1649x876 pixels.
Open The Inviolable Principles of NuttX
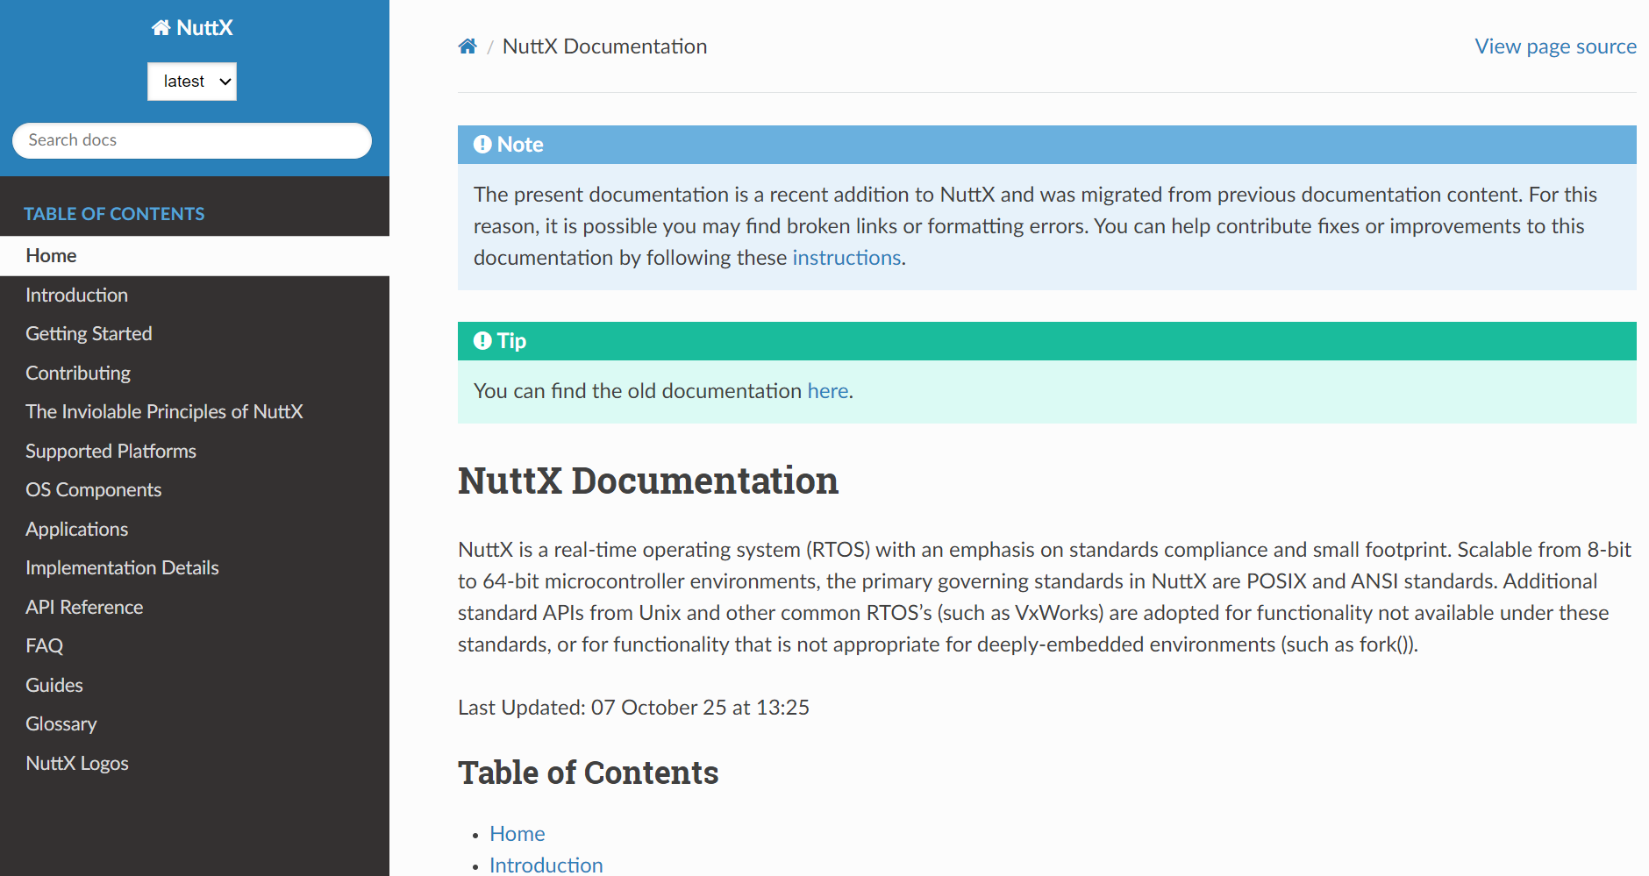click(195, 412)
